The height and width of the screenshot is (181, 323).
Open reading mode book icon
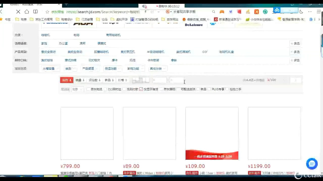pos(36,12)
